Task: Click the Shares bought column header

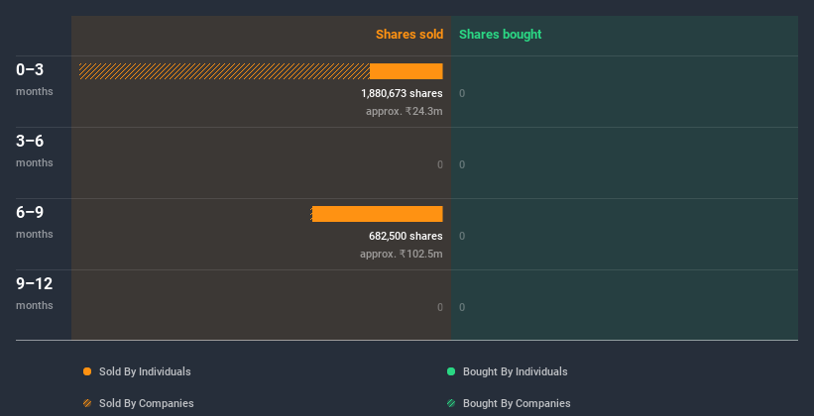Action: [x=500, y=35]
